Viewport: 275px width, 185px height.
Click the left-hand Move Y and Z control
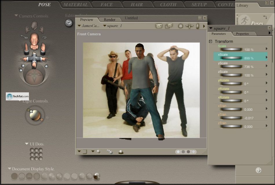[x=27, y=49]
